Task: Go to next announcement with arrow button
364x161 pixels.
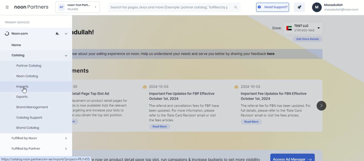Action: pos(321,105)
